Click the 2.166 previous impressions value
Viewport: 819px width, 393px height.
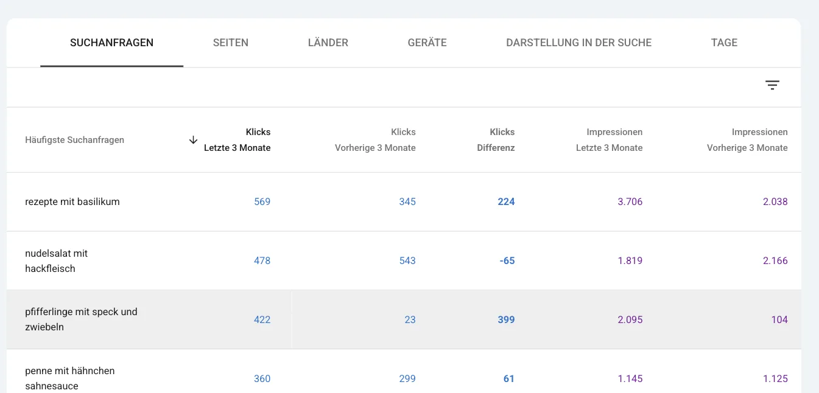775,261
